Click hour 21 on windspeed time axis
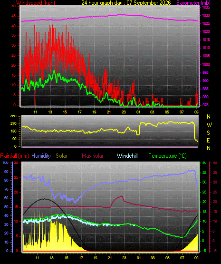This screenshot has height=264, width=221. 109,112
